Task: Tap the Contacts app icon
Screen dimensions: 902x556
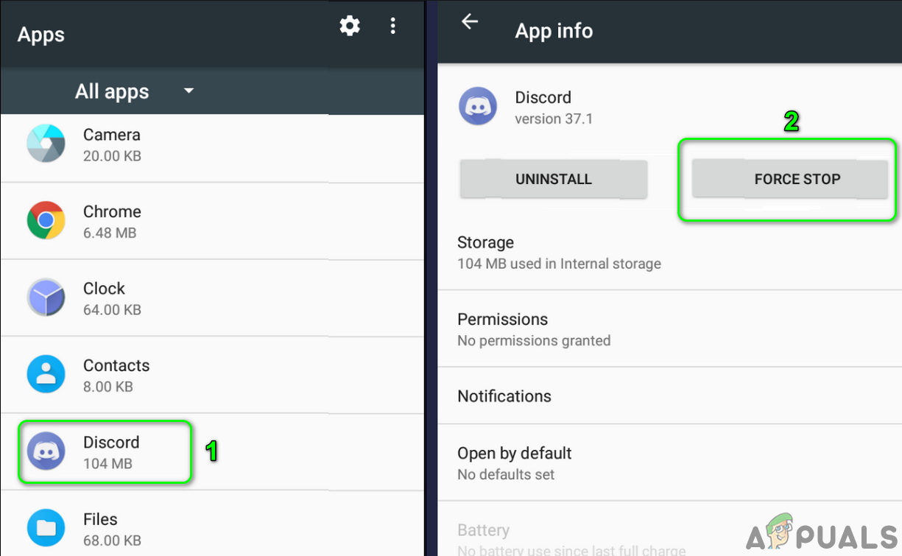Action: click(46, 374)
